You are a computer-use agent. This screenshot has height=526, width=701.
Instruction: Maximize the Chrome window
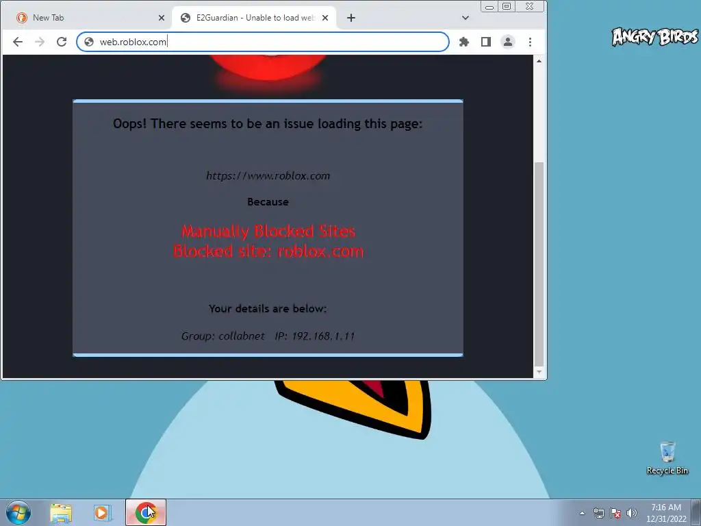click(x=507, y=6)
